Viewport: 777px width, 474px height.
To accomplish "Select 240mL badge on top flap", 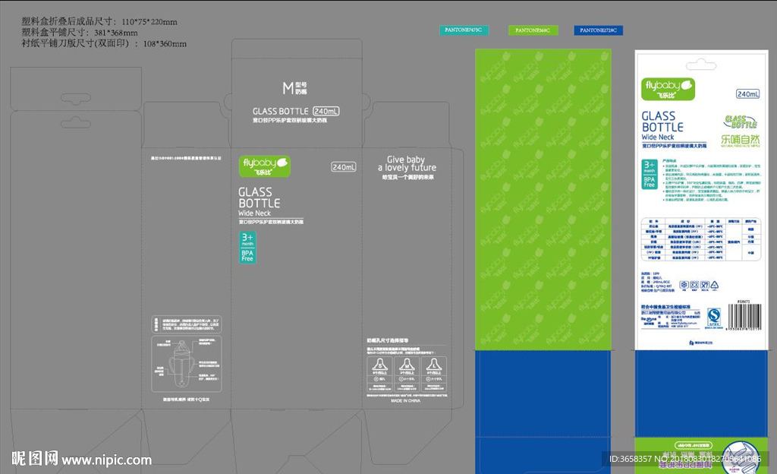I will click(326, 112).
